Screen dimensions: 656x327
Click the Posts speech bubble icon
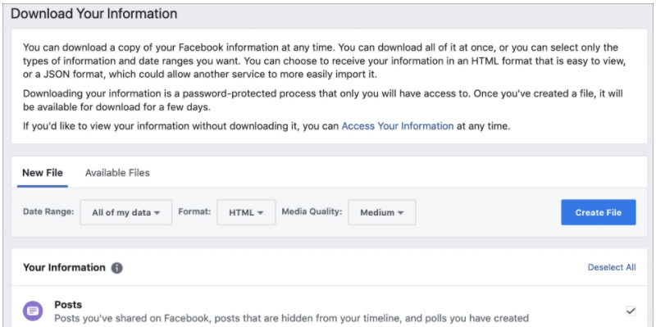coord(33,311)
